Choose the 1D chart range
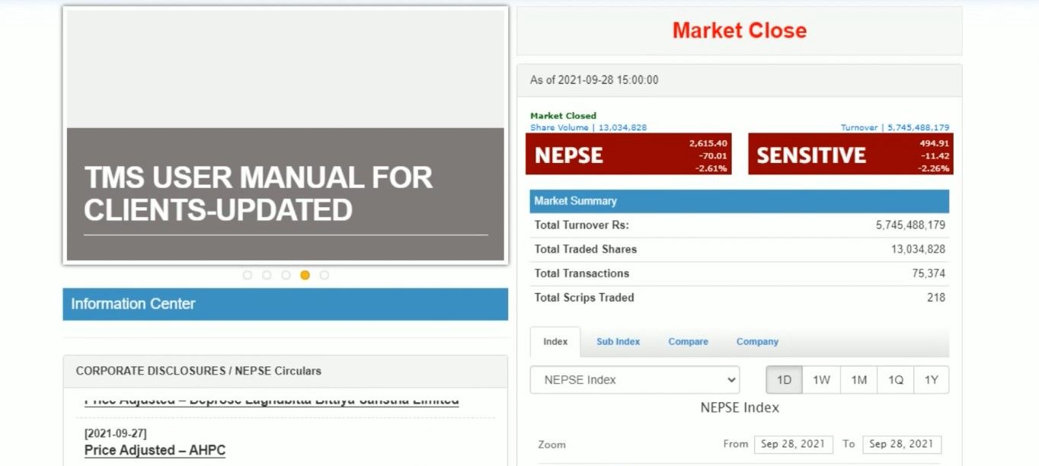This screenshot has height=466, width=1039. pyautogui.click(x=784, y=380)
